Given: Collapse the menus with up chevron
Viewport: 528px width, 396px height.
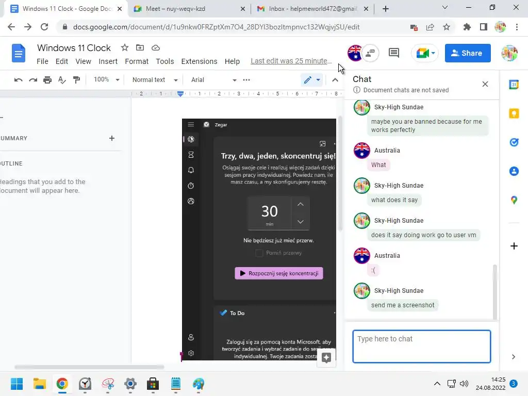Looking at the screenshot, I should tap(335, 80).
